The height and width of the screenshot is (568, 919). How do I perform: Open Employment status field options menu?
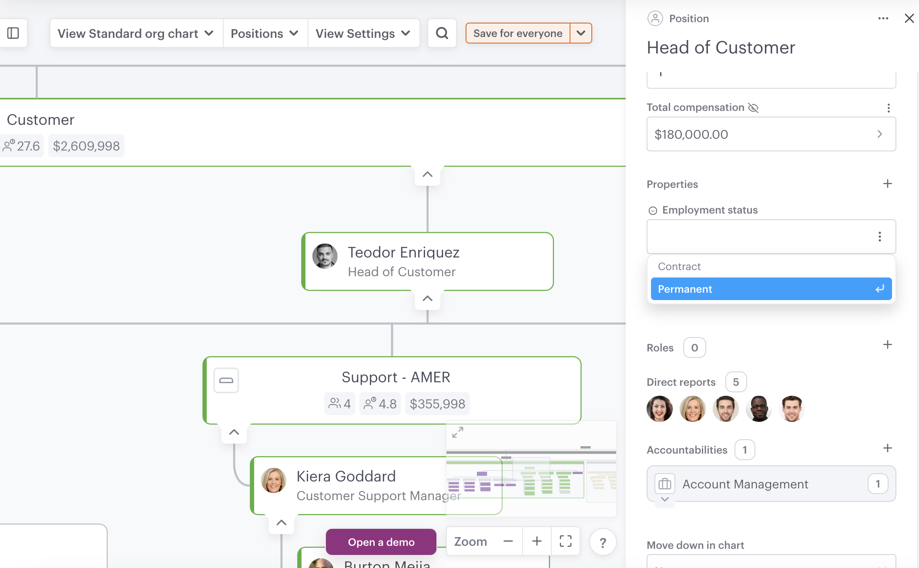click(x=879, y=237)
